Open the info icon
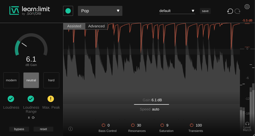Screen dimensions: 255x136 71,129
